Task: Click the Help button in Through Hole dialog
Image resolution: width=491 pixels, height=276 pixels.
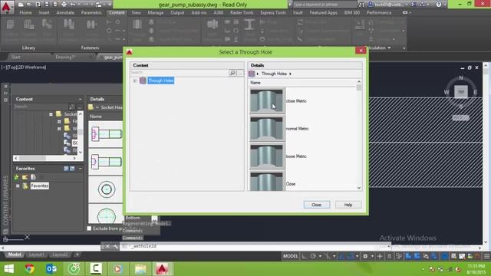Action: coord(348,205)
